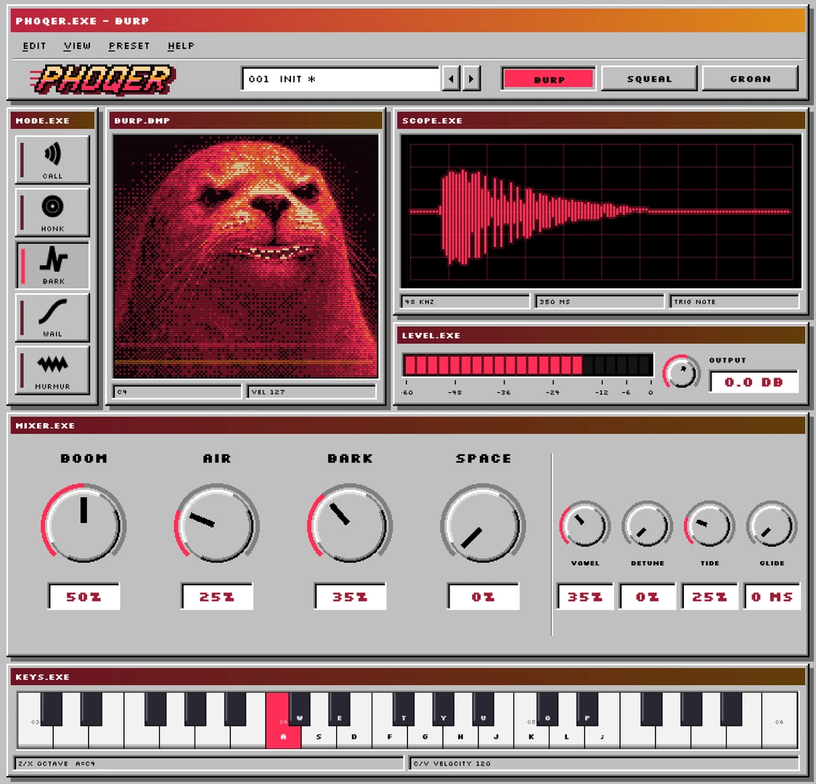
Task: Select the Wail mode icon
Action: [x=52, y=317]
